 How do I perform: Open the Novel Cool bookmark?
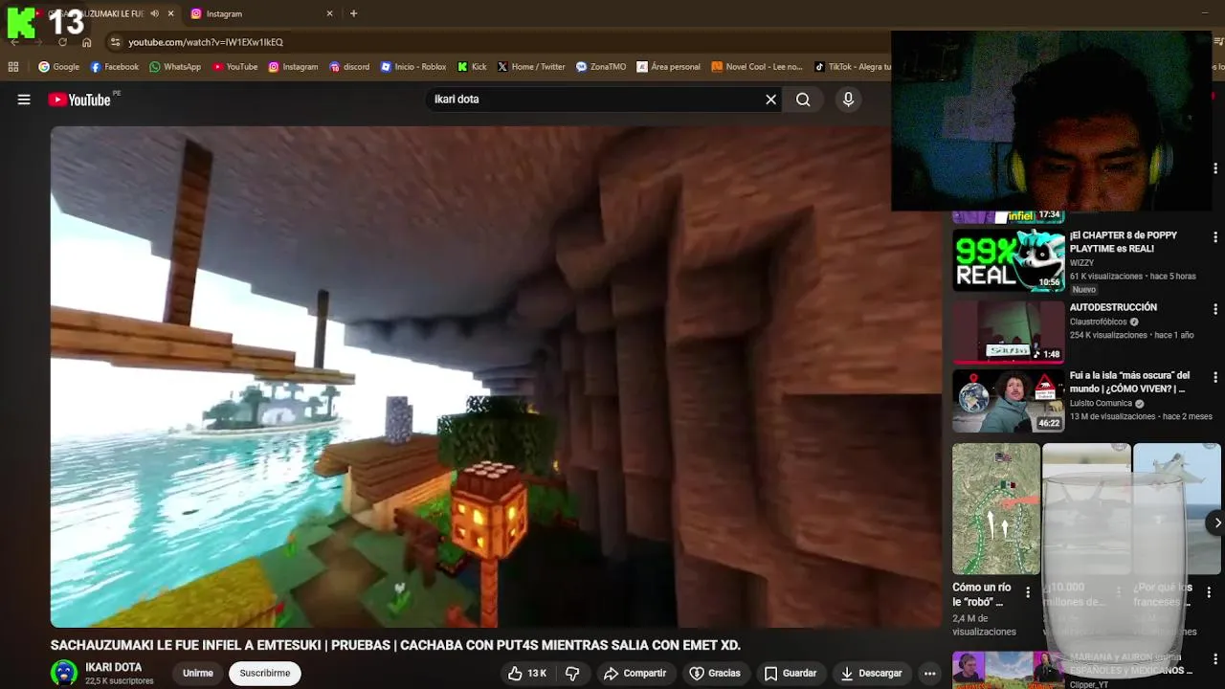(757, 67)
